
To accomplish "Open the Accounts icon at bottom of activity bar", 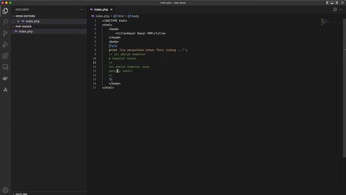I will point(5,190).
